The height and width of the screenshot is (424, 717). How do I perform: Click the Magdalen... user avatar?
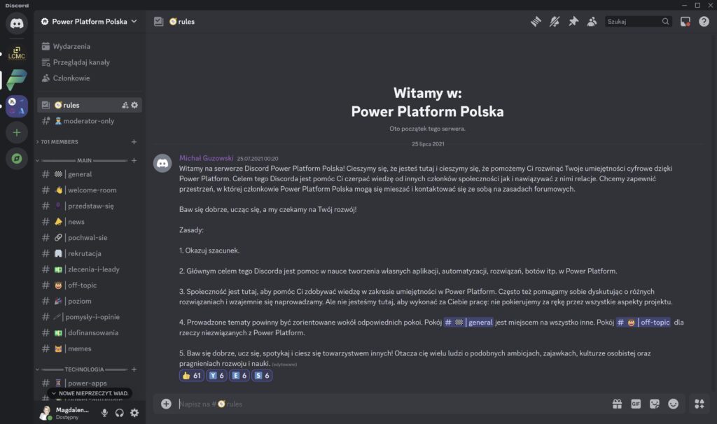[46, 413]
